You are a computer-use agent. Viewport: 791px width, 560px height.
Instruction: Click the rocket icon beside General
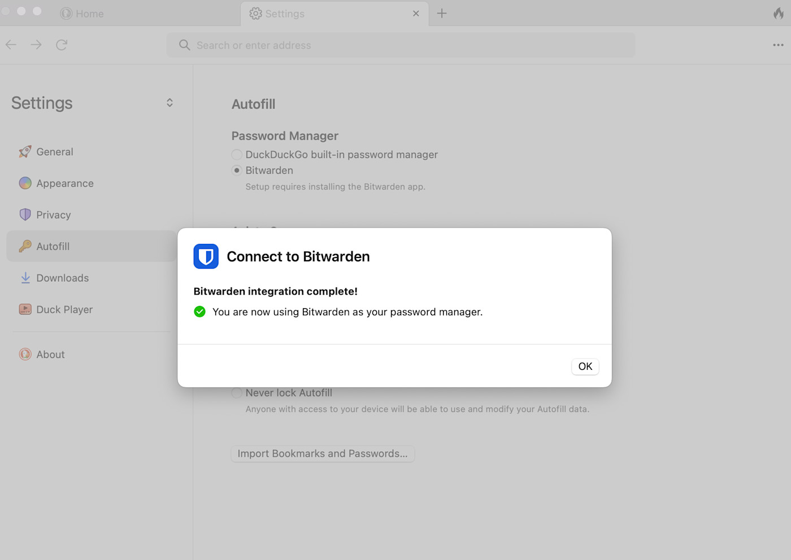click(25, 151)
